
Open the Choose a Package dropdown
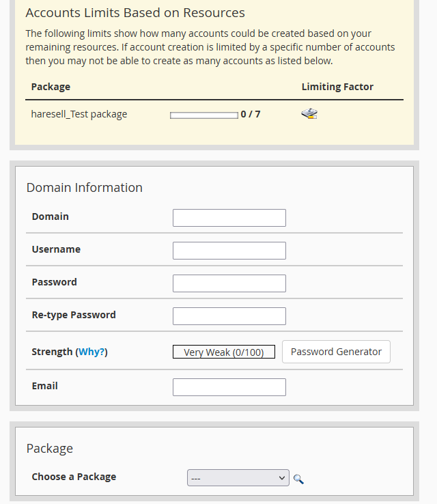238,478
